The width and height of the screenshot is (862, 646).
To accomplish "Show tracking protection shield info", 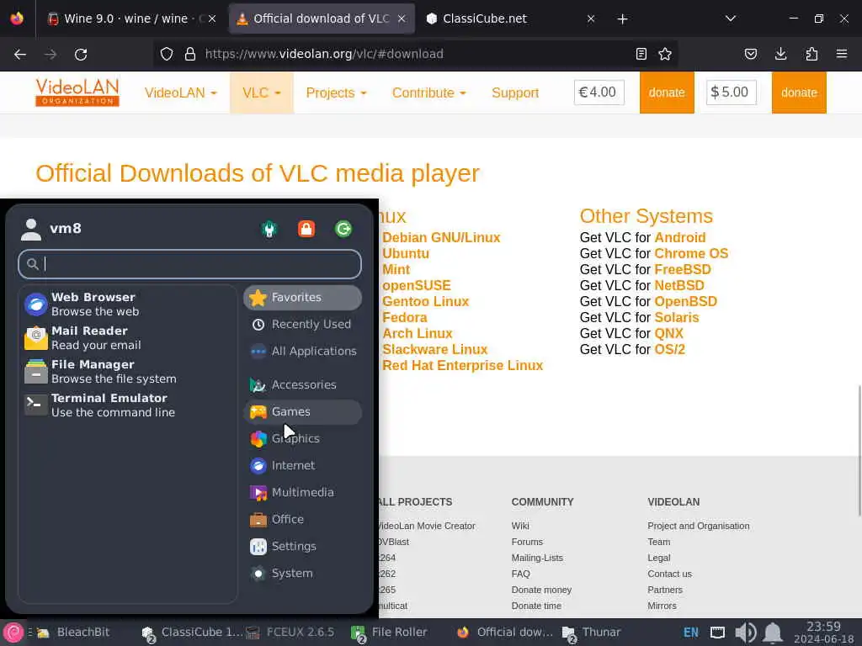I will click(167, 54).
